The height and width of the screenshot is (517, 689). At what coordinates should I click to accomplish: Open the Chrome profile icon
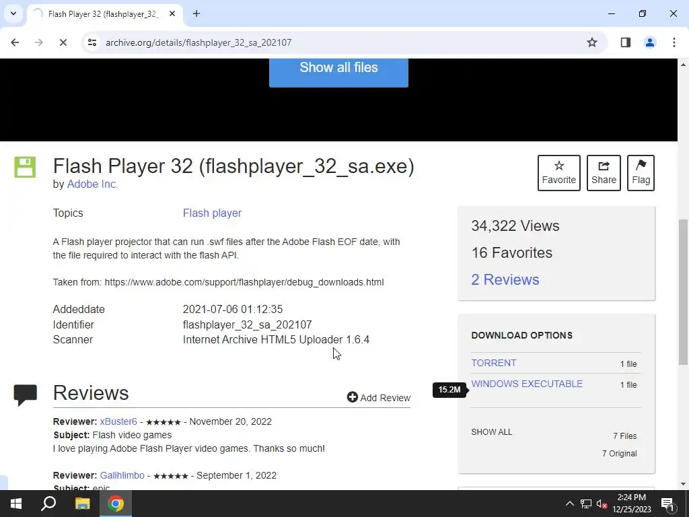[x=649, y=42]
